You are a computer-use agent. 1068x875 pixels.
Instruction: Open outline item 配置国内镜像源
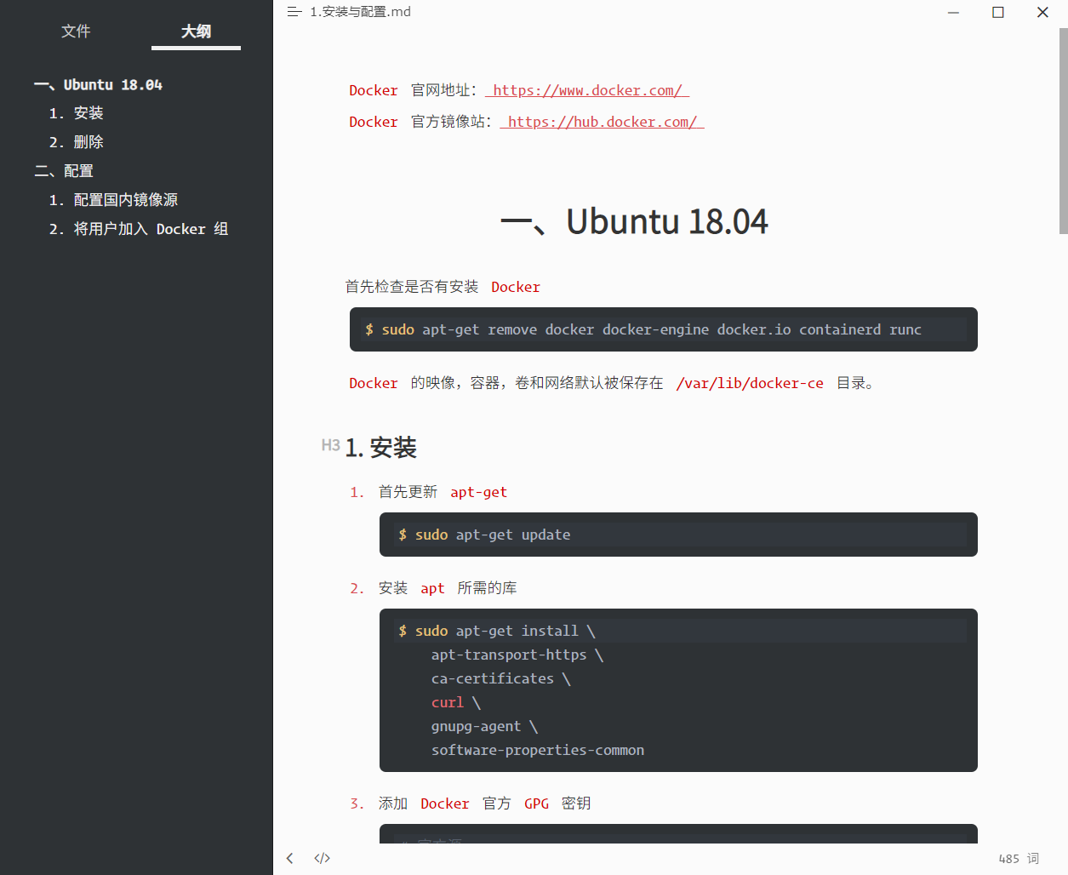pyautogui.click(x=113, y=200)
